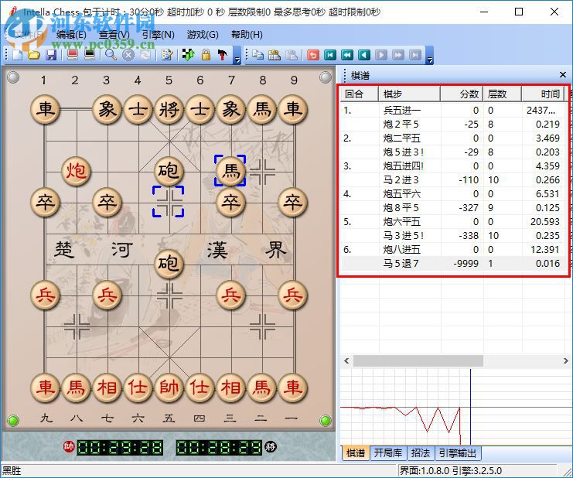Click the left arrow of the horizontal scrollbar

pos(346,361)
